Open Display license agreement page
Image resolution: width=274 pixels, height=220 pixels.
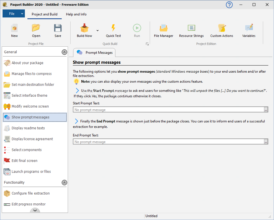[35, 139]
